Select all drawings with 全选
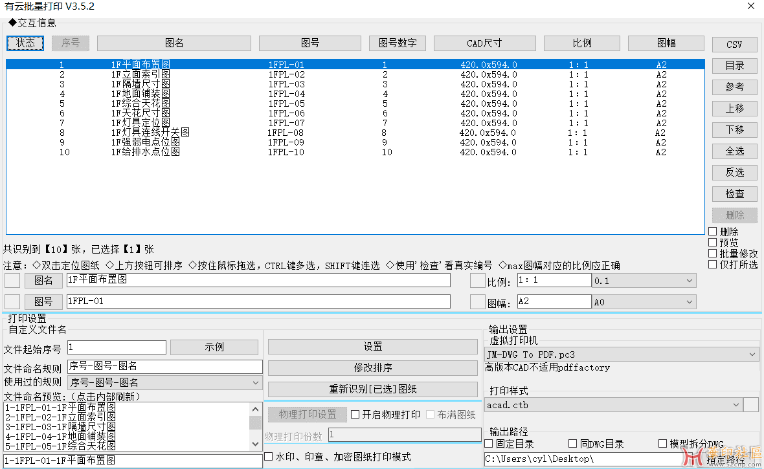 point(734,151)
